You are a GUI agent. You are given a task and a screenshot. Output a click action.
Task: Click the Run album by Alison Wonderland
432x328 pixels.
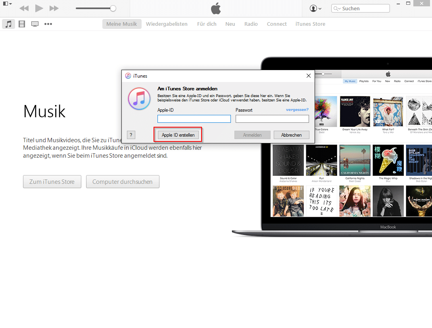point(321,160)
